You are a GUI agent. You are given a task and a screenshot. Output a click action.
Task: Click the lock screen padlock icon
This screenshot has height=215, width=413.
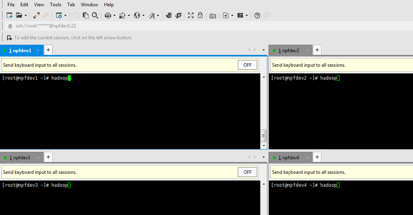coord(200,15)
